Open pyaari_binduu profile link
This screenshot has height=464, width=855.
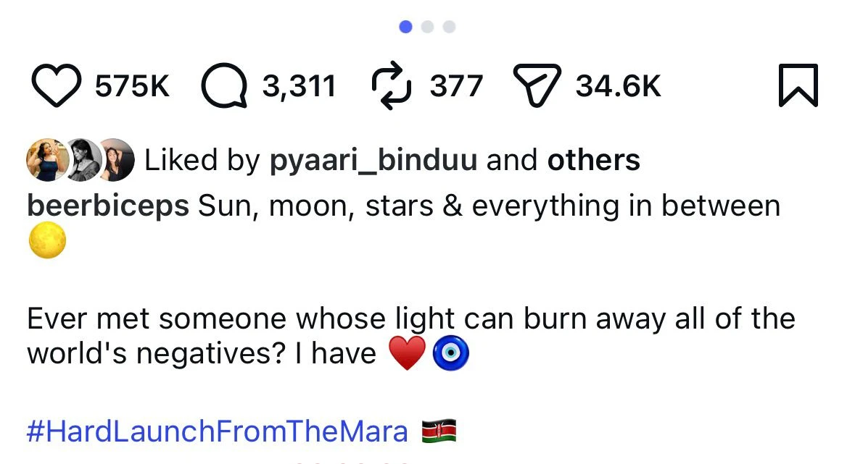coord(373,160)
